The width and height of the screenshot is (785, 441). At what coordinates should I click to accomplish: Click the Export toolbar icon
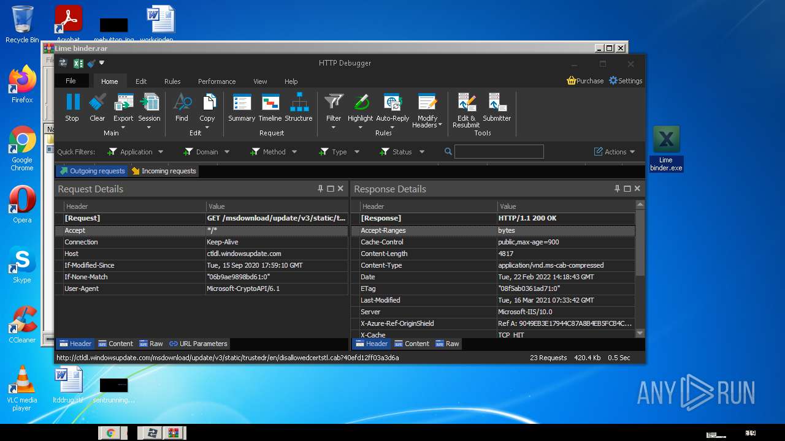point(123,102)
